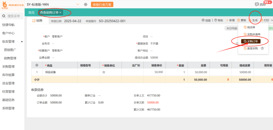Click the table column settings gear icon
The image size is (273, 130).
coord(37,65)
